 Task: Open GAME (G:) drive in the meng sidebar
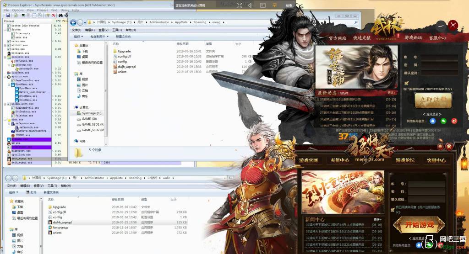87,119
